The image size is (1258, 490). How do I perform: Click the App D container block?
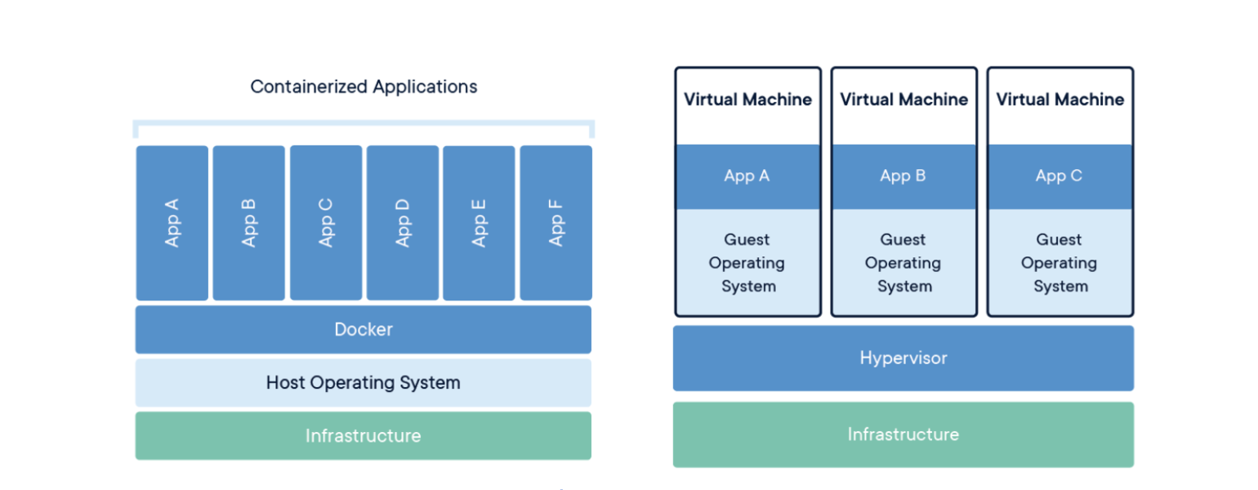click(x=403, y=223)
